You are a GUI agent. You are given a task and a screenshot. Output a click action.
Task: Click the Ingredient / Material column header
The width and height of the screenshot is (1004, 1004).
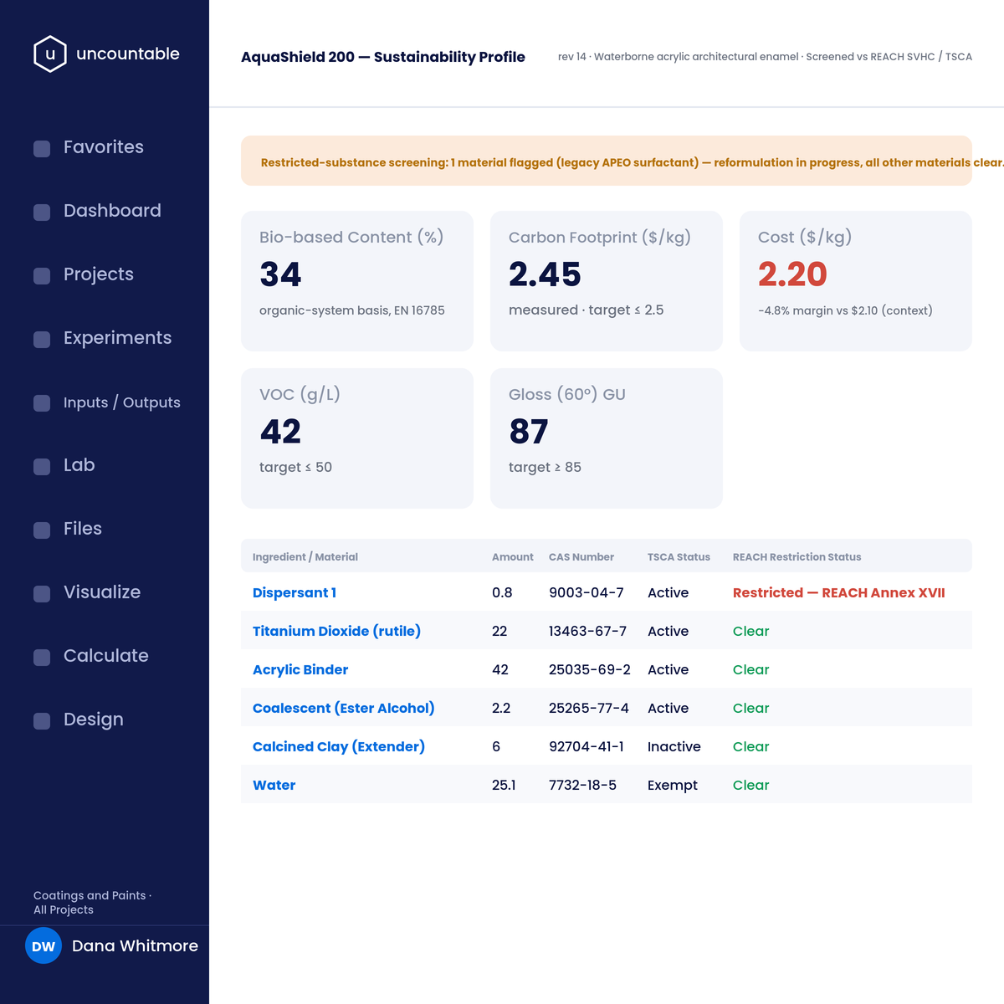point(305,556)
